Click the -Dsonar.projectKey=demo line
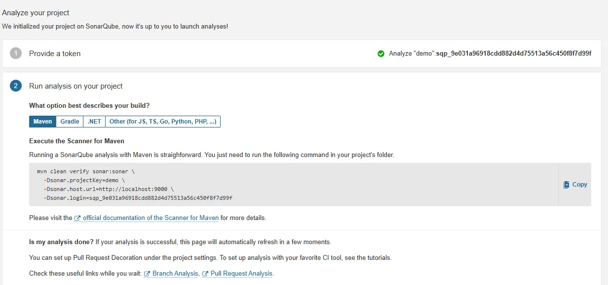608x285 pixels. [84, 180]
